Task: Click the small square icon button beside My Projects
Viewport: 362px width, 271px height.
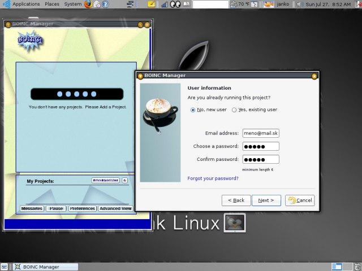Action: (x=125, y=180)
